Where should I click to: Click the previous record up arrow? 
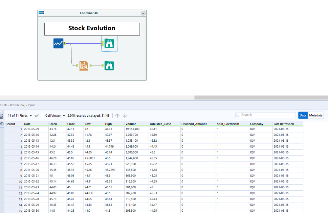click(117, 116)
